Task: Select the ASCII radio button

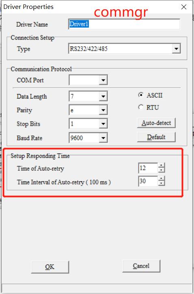Action: 141,95
